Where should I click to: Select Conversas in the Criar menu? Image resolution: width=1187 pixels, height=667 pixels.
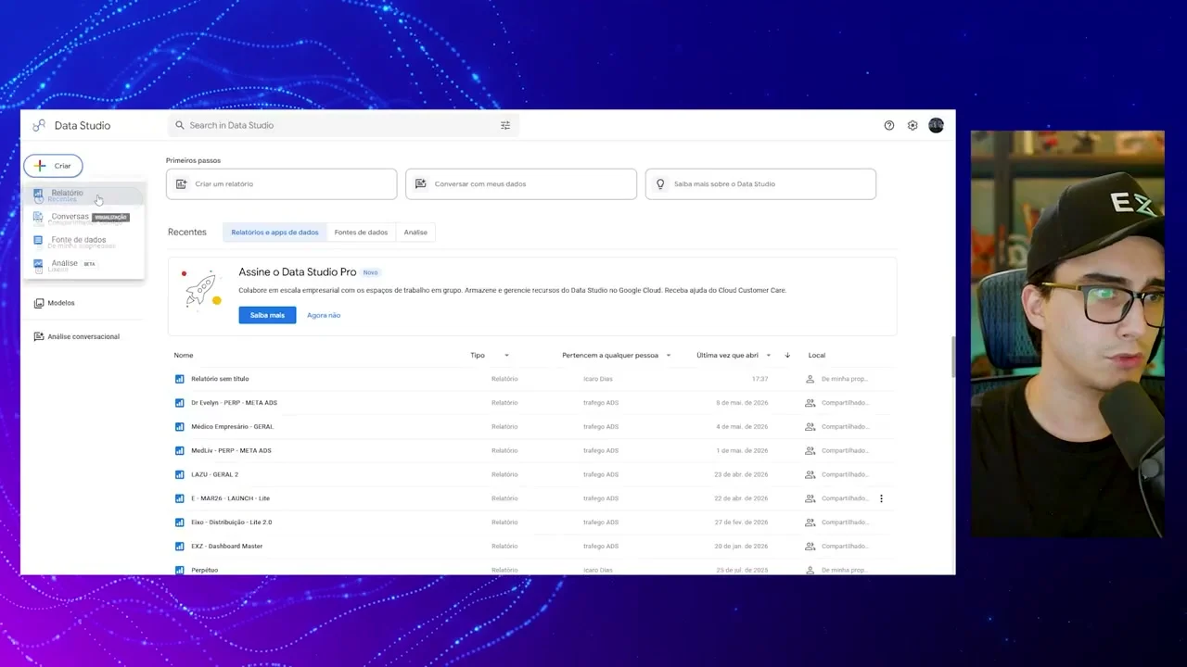84,217
